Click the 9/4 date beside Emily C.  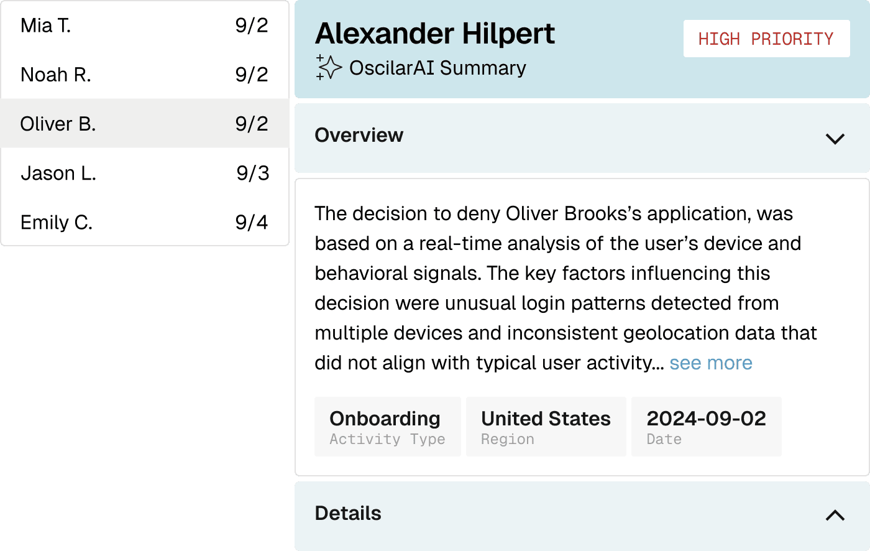(252, 222)
